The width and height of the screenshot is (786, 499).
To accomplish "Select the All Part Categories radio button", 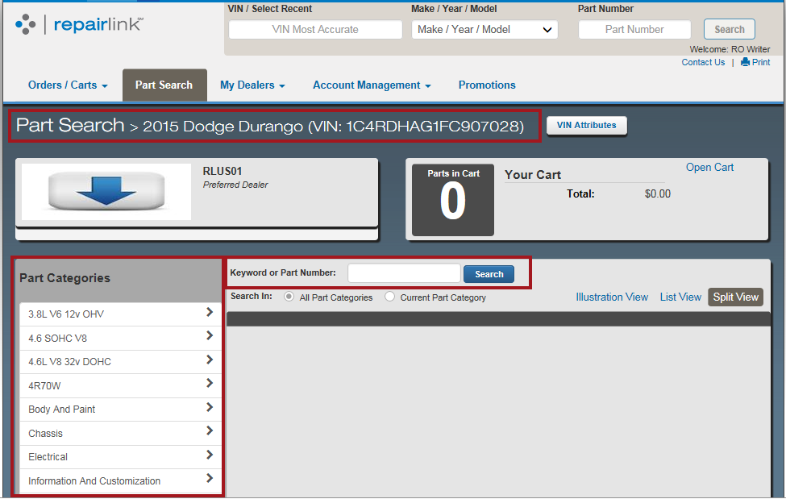I will [289, 297].
